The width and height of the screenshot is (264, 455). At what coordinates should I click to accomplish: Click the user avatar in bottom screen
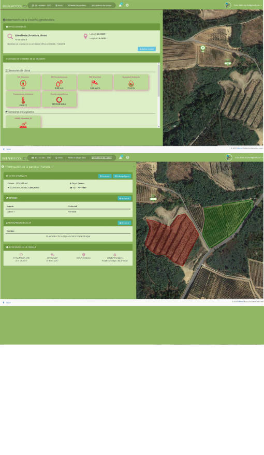pos(229,157)
